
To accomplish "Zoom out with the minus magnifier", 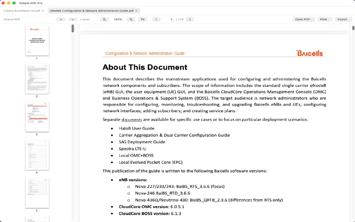I will click(104, 20).
